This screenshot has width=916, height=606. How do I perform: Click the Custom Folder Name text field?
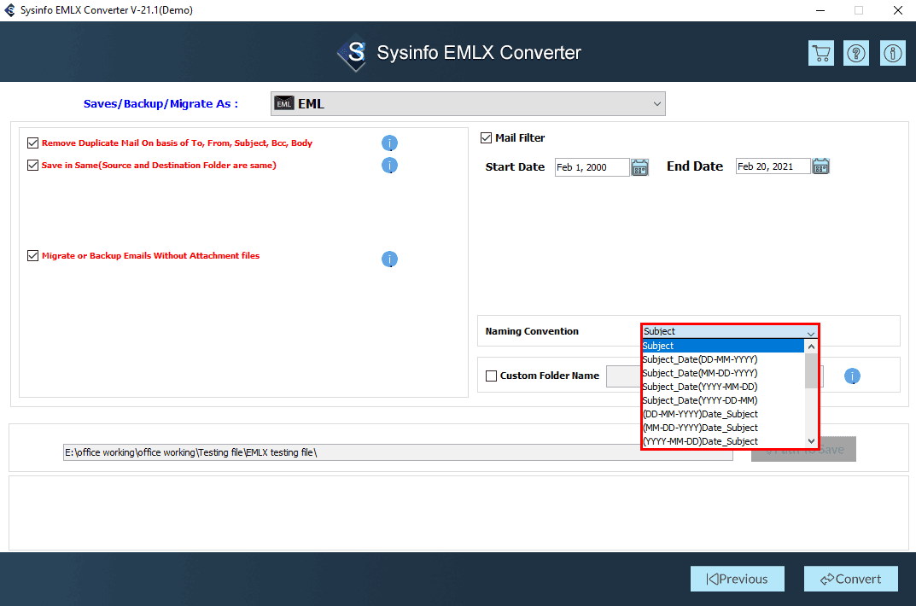[x=624, y=376]
